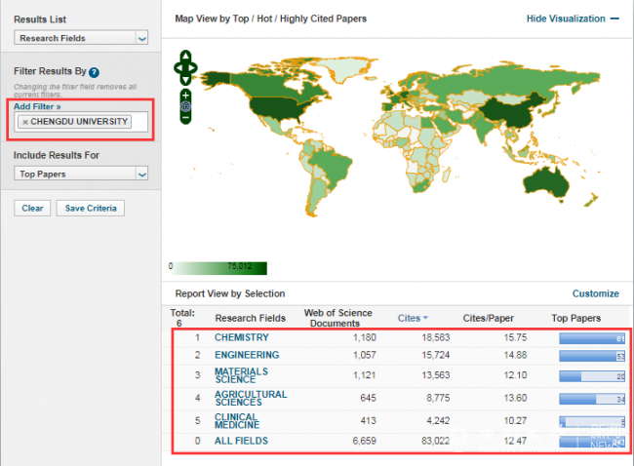Click the map pan up arrow
This screenshot has height=466, width=634.
coord(185,56)
